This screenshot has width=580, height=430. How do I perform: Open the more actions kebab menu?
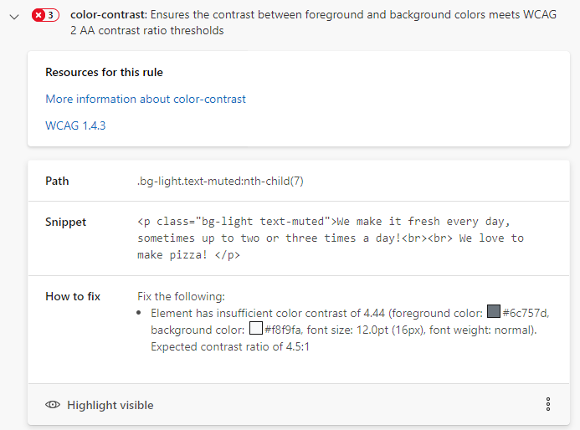tap(548, 405)
